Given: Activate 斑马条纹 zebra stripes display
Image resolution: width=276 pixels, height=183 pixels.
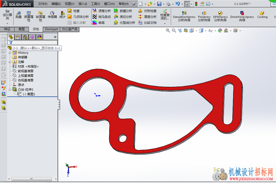Looking at the screenshot, I should (x=102, y=17).
